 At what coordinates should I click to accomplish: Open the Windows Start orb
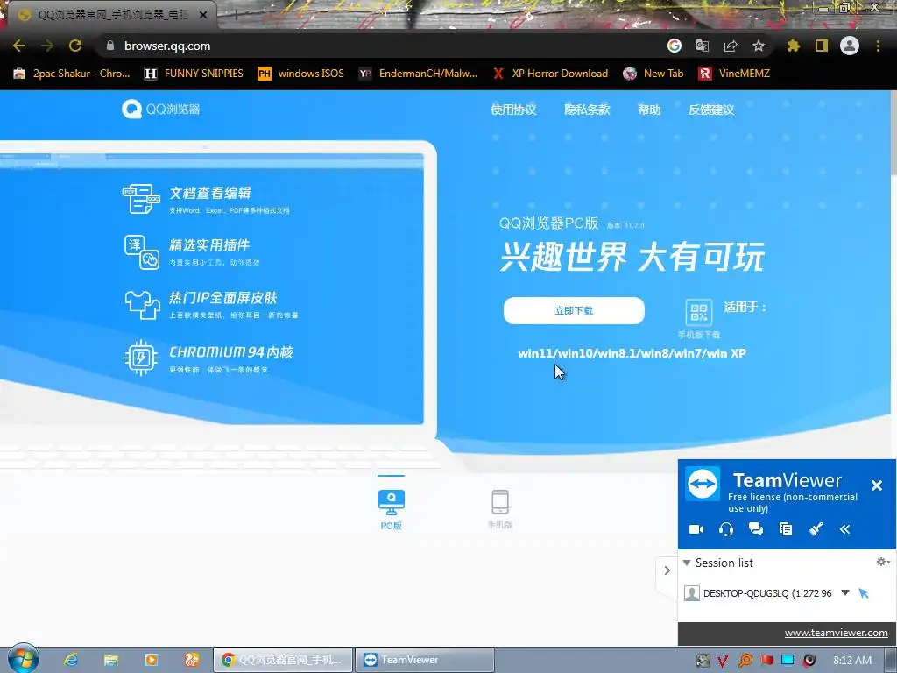pos(23,659)
